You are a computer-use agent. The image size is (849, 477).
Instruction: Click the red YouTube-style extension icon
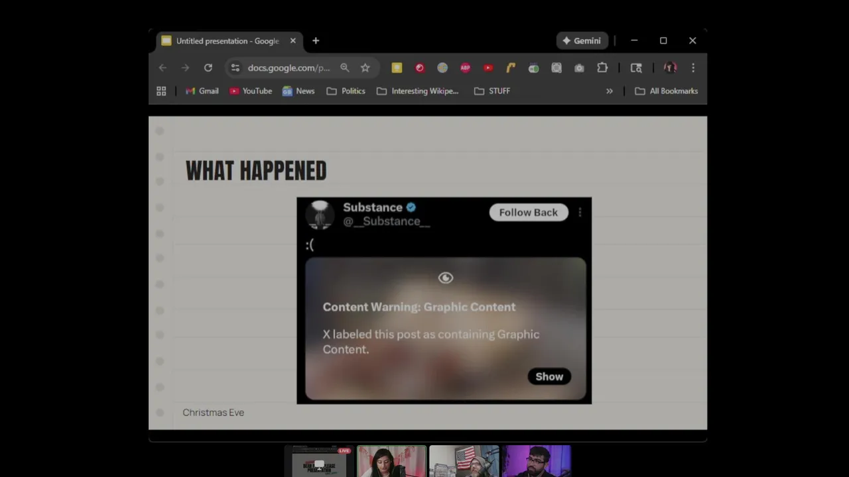[488, 68]
